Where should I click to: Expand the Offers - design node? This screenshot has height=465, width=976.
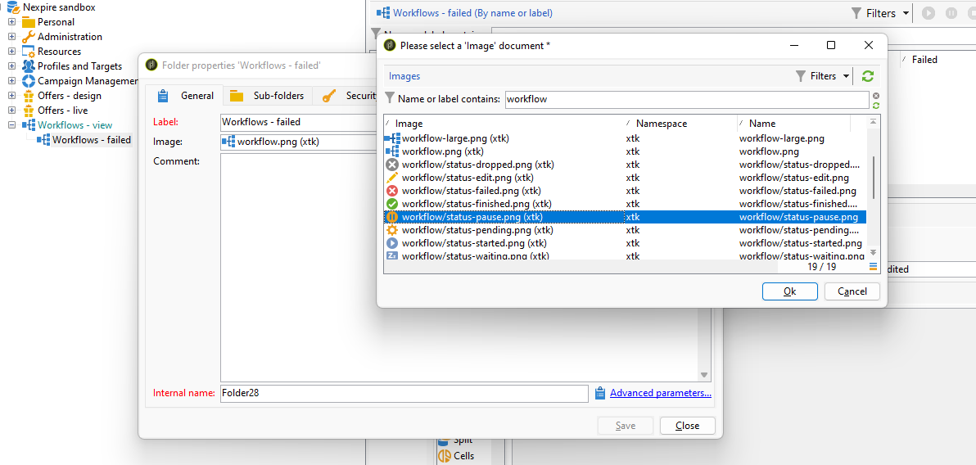point(11,96)
